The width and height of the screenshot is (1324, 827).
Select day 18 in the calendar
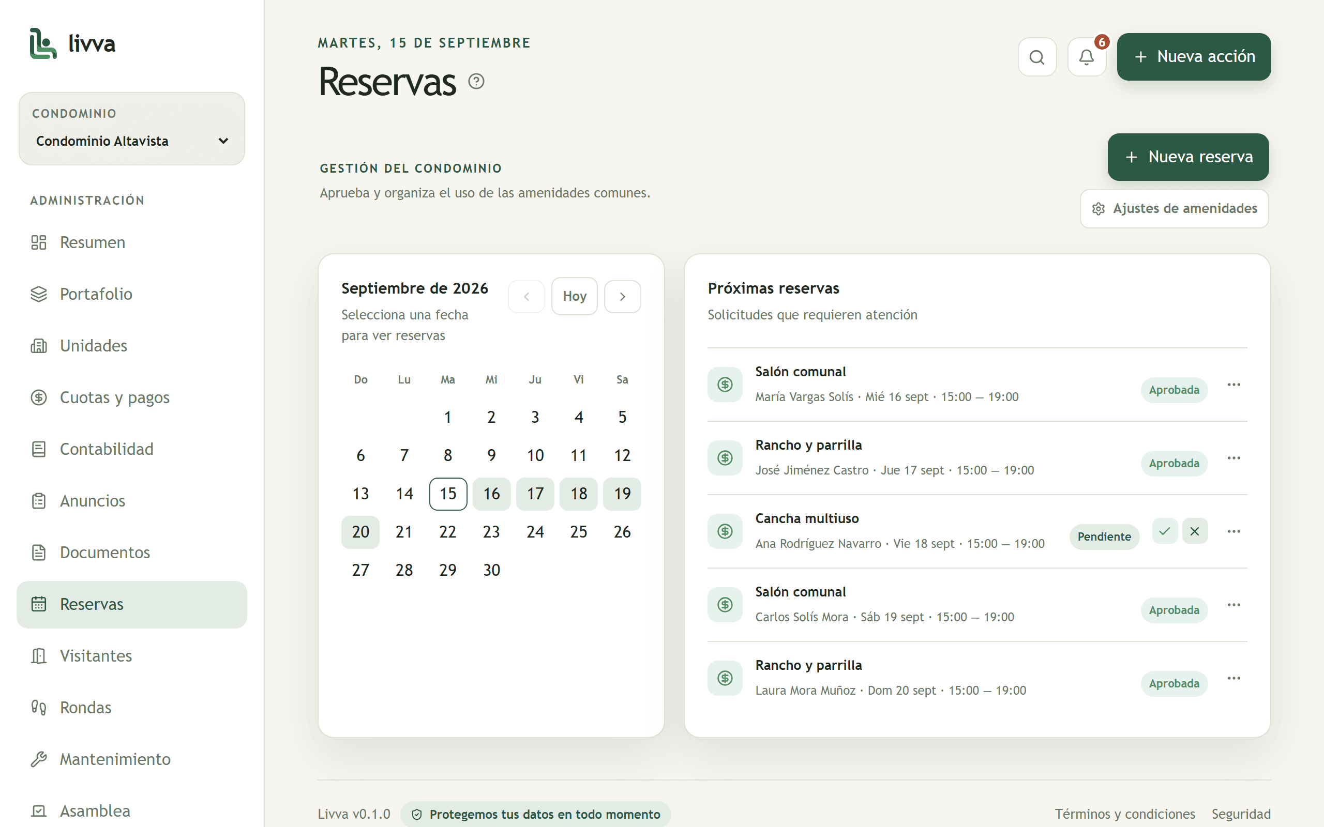(579, 494)
